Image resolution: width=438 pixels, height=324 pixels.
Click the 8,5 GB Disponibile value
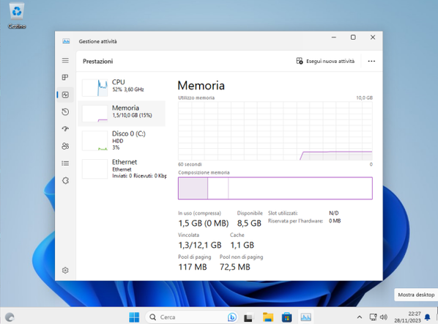tap(249, 223)
